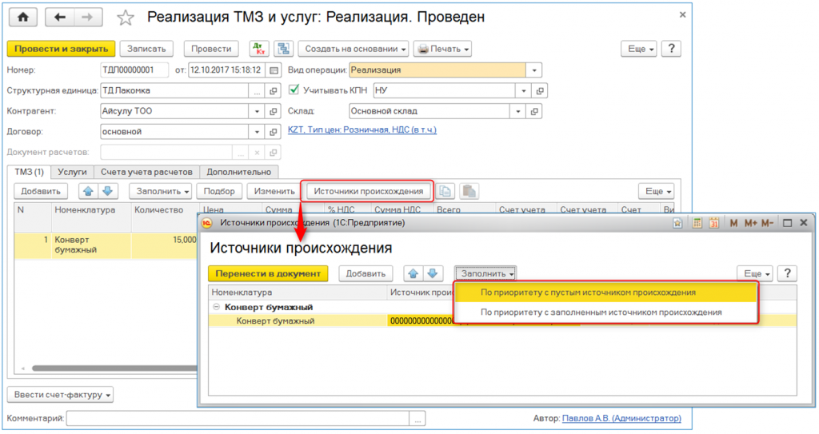Screen dimensions: 819x434
Task: Switch to the Услуги tab
Action: (72, 172)
